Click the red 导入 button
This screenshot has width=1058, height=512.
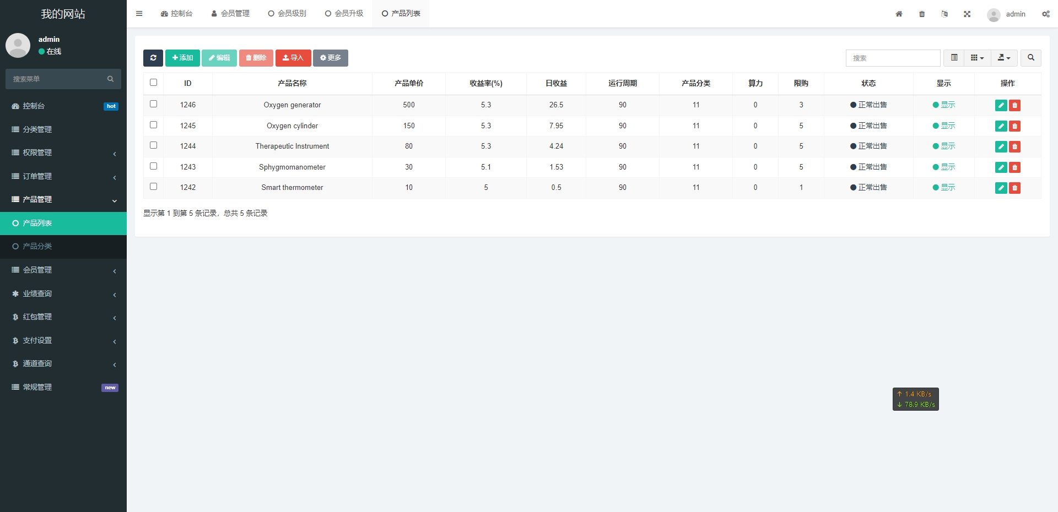(x=293, y=58)
